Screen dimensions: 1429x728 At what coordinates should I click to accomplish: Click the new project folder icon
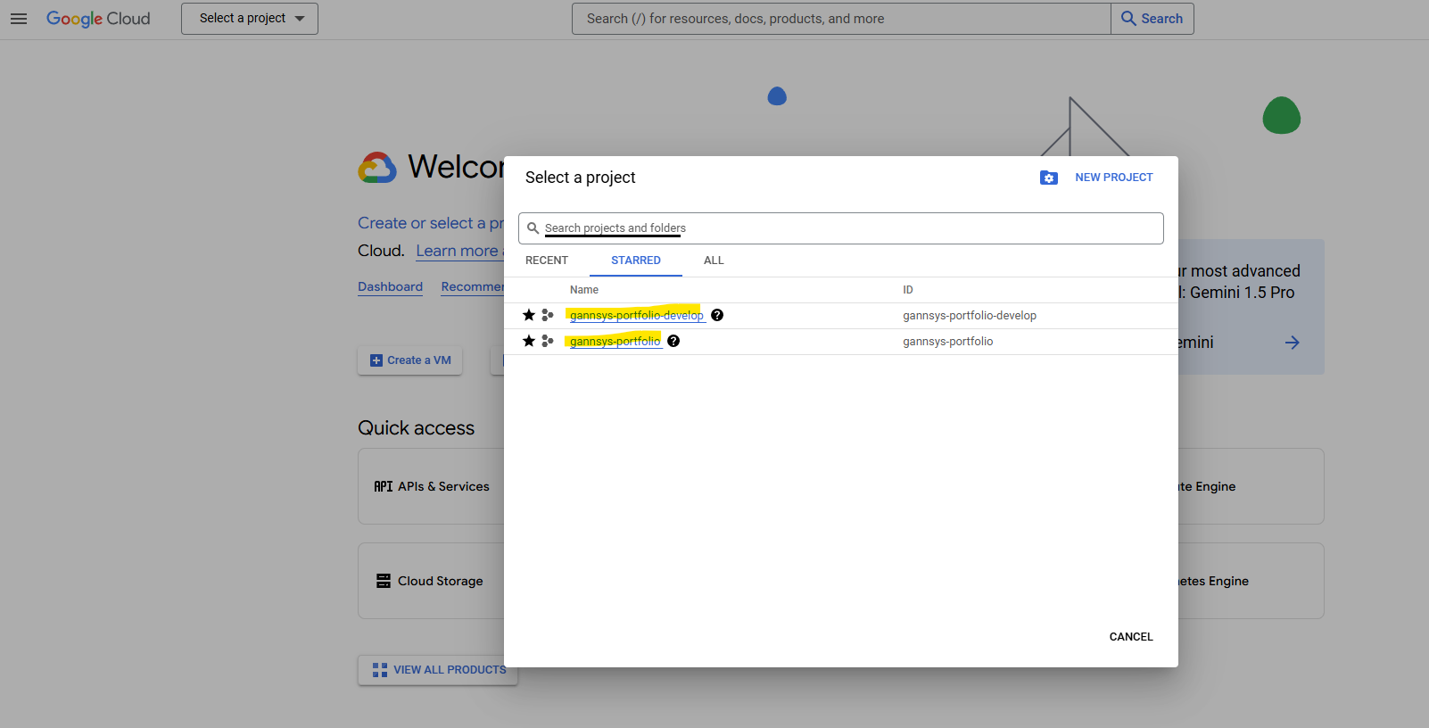click(x=1049, y=178)
